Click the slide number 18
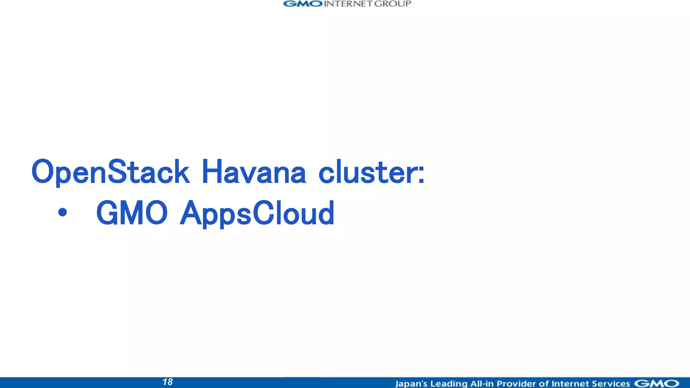This screenshot has height=388, width=690. click(167, 382)
